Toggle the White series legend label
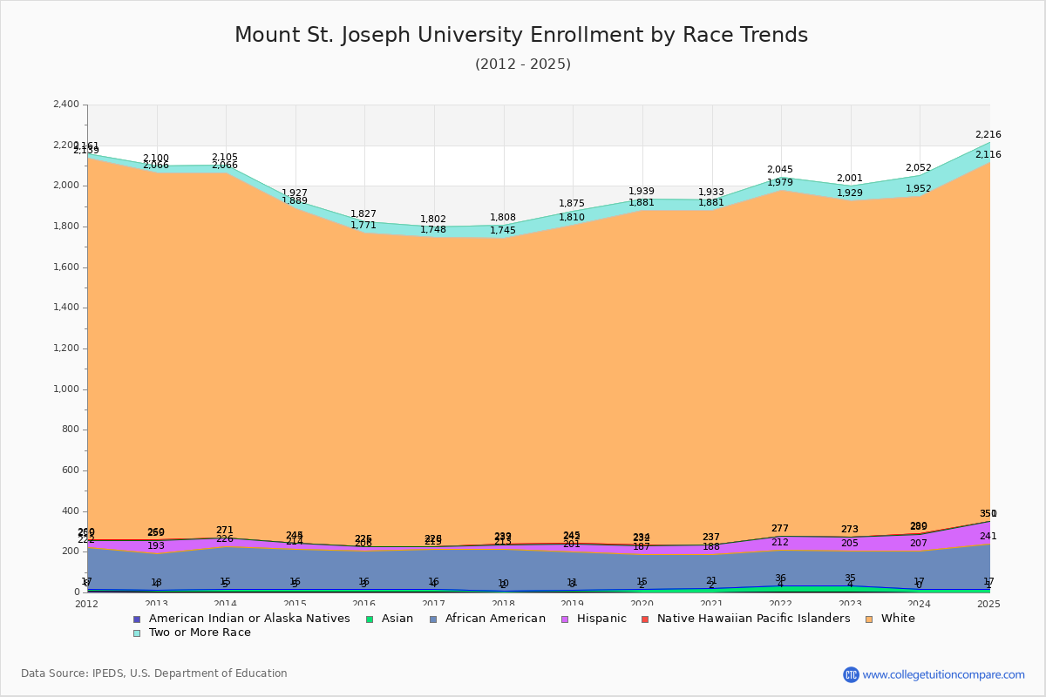 (898, 619)
